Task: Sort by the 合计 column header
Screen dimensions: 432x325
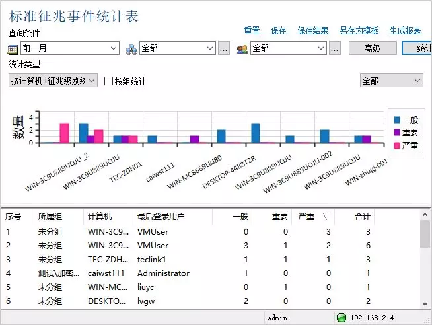Action: (355, 217)
